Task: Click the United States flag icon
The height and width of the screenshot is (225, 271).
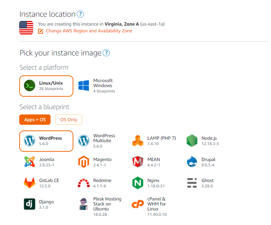Action: click(x=26, y=28)
